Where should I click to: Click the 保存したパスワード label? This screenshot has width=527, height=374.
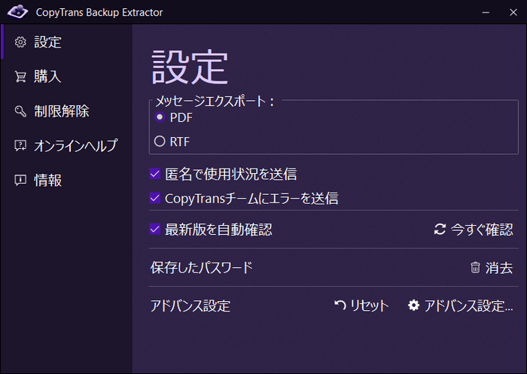(201, 268)
